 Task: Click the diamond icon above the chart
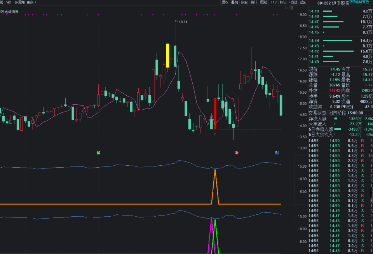pos(286,8)
